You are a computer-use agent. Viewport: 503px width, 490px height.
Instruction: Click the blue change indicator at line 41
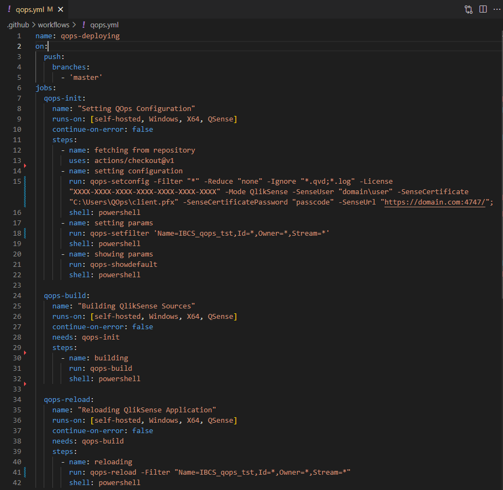[x=25, y=472]
